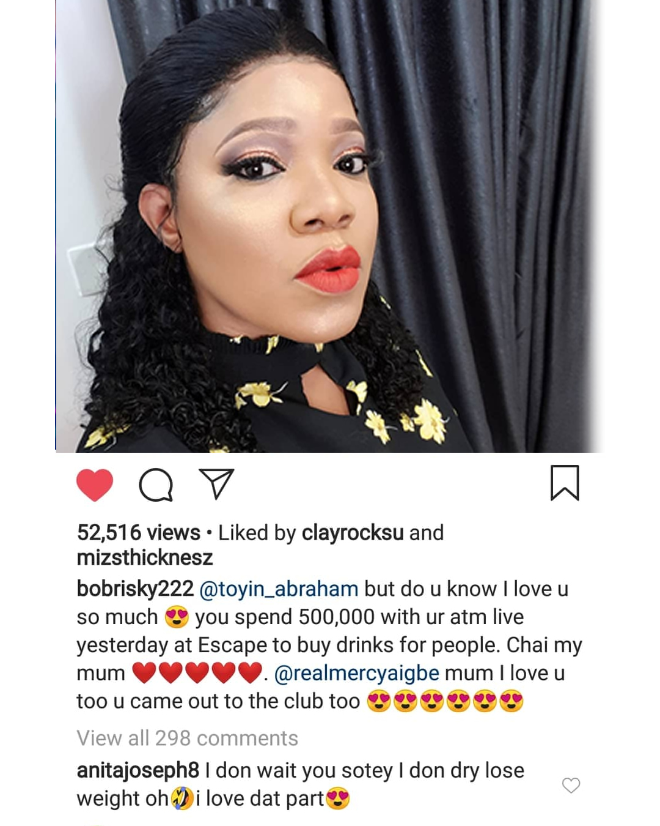This screenshot has width=660, height=826.
Task: Open the @toyin_abraham mention
Action: [x=279, y=589]
